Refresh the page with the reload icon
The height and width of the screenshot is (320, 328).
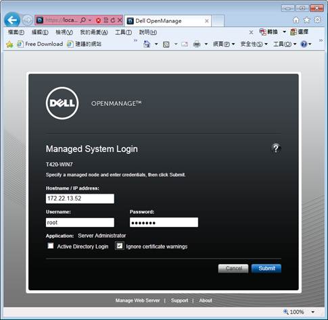coord(113,20)
